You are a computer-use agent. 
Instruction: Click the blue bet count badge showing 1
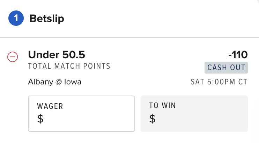pos(16,18)
